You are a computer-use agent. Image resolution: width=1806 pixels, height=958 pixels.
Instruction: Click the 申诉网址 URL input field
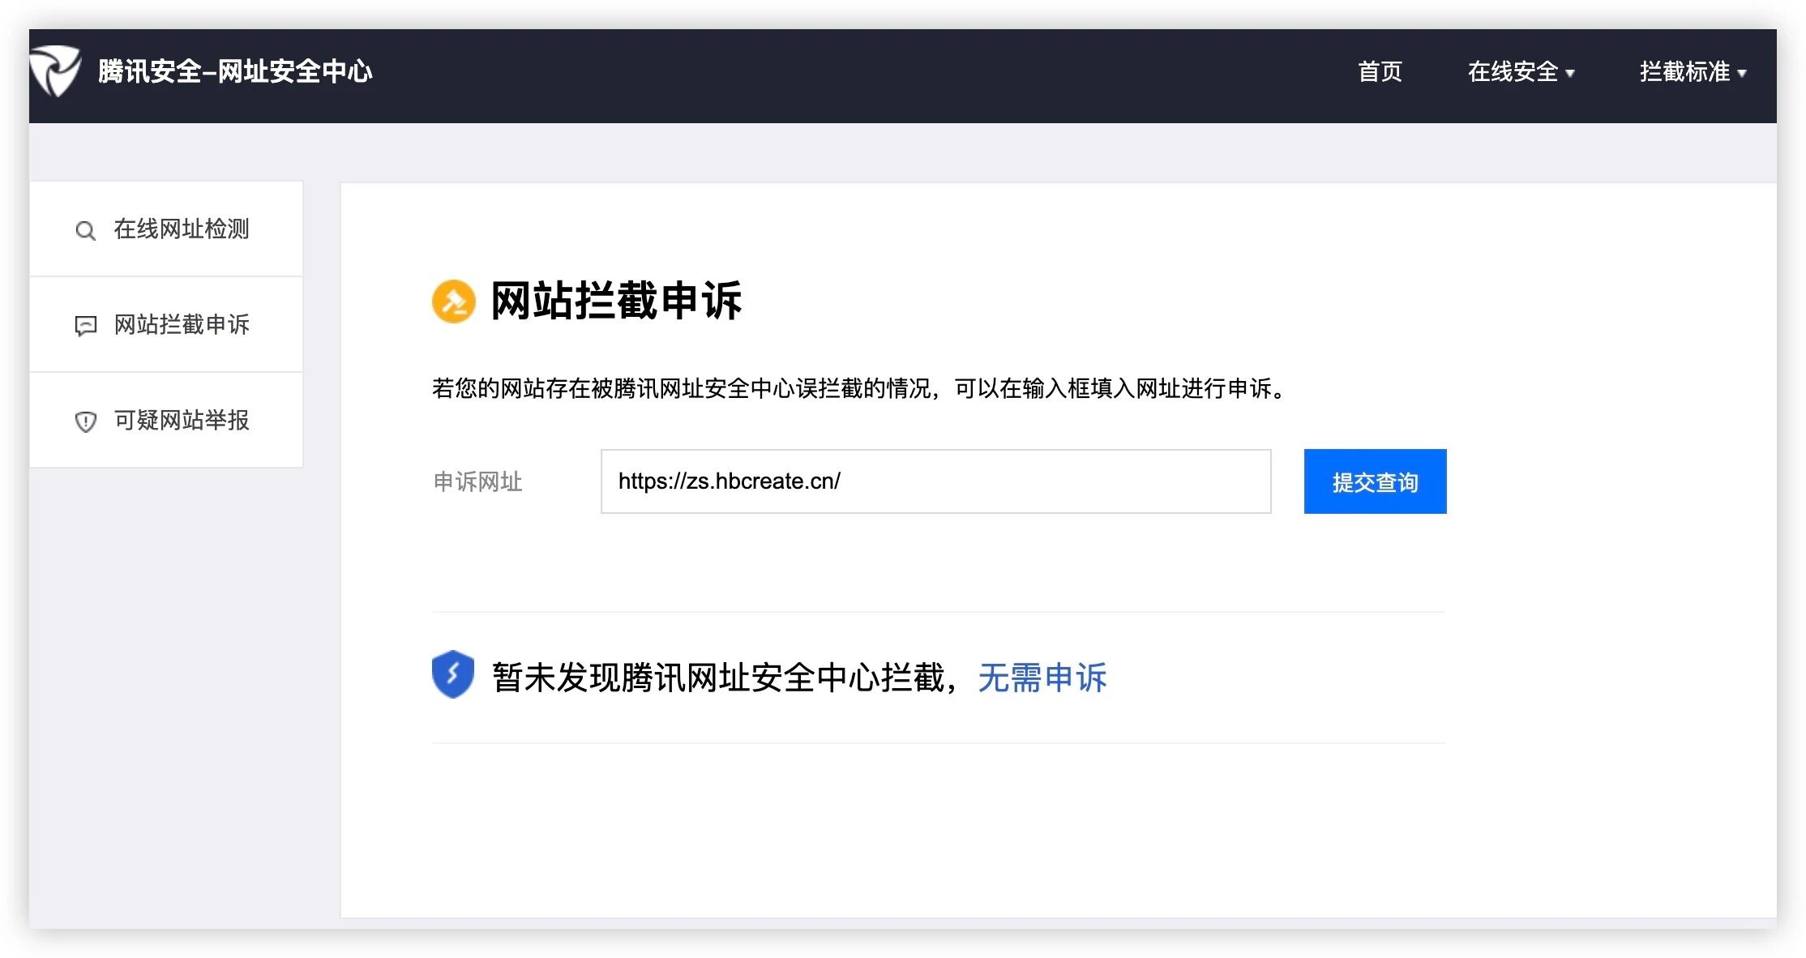[x=935, y=481]
